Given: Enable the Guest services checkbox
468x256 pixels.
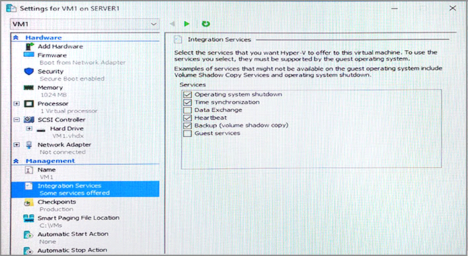Looking at the screenshot, I should pos(188,133).
